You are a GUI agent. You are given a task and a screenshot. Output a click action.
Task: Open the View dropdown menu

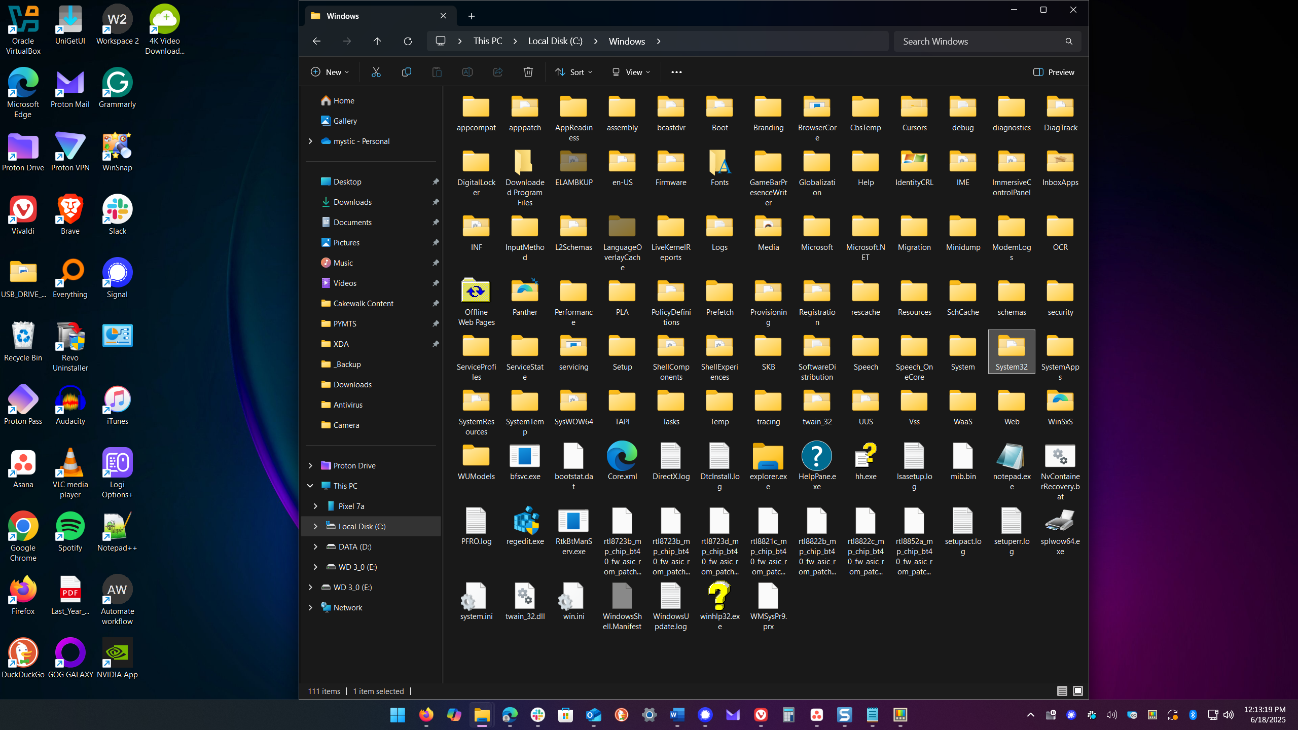[631, 72]
